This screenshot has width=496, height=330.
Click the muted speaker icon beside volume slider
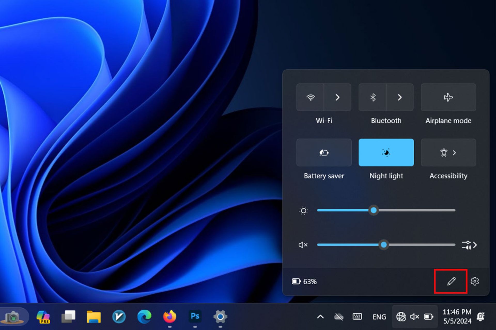tap(303, 245)
